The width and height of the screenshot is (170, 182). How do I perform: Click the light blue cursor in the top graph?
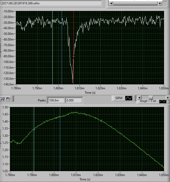53,48
